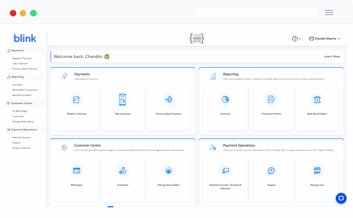The width and height of the screenshot is (353, 218).
Task: Click the sidebar Payment Operations icon
Action: point(9,129)
